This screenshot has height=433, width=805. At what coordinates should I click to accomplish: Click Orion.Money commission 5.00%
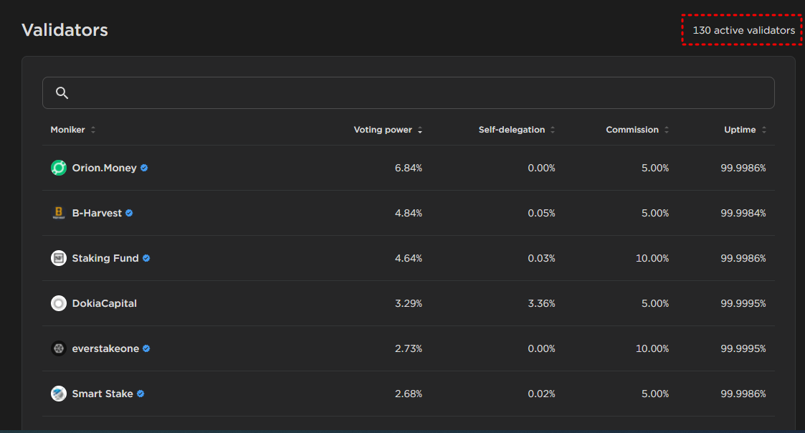(x=655, y=168)
